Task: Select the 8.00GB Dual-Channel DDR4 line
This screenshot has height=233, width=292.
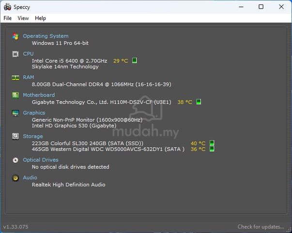Action: coord(102,84)
